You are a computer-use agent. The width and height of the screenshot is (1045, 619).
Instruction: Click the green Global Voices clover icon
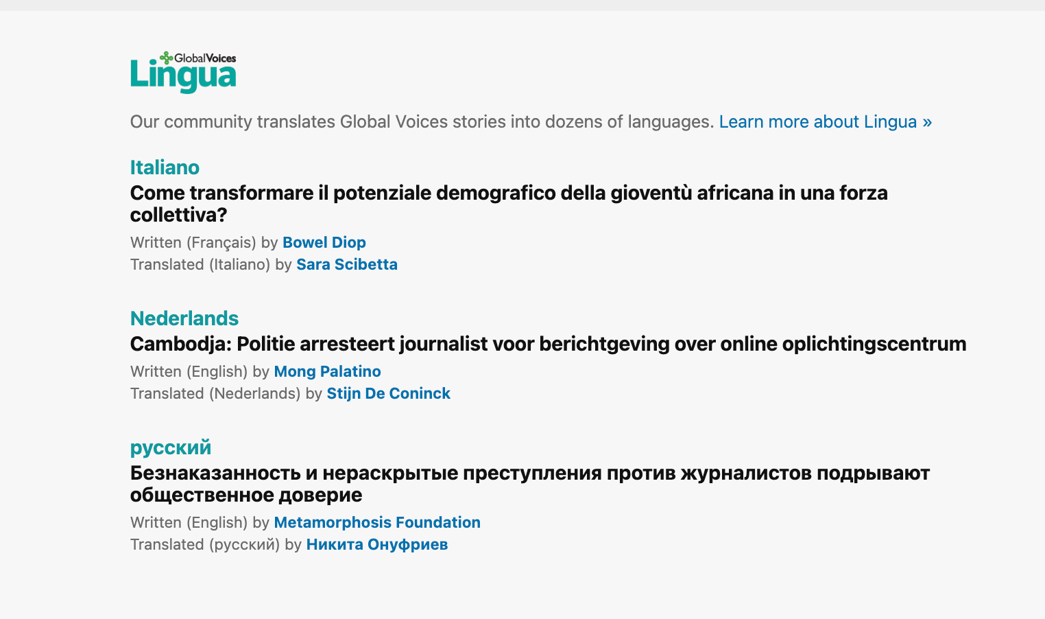(x=166, y=58)
